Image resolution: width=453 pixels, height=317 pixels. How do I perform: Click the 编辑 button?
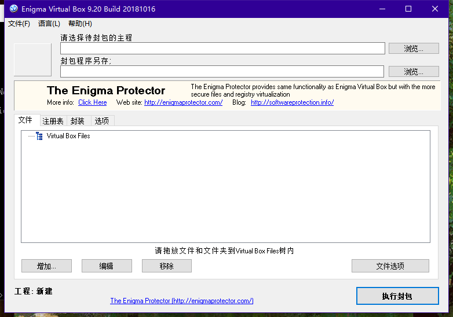tap(107, 266)
